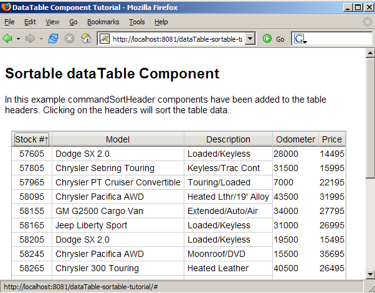Expand the address bar URL dropdown
This screenshot has width=375, height=293.
250,39
